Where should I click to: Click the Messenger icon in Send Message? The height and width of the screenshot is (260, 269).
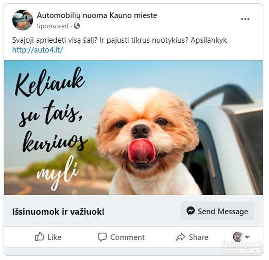[191, 211]
